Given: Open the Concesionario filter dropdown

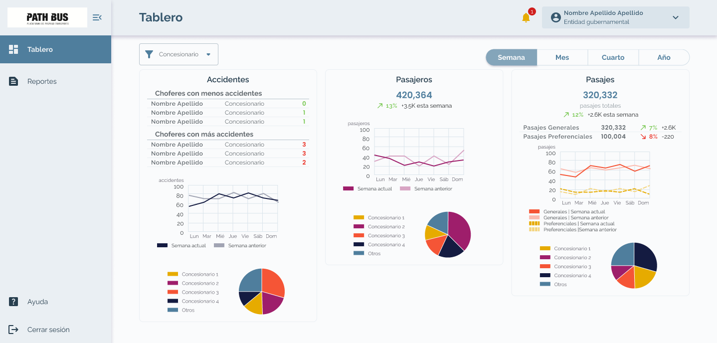Looking at the screenshot, I should point(179,54).
